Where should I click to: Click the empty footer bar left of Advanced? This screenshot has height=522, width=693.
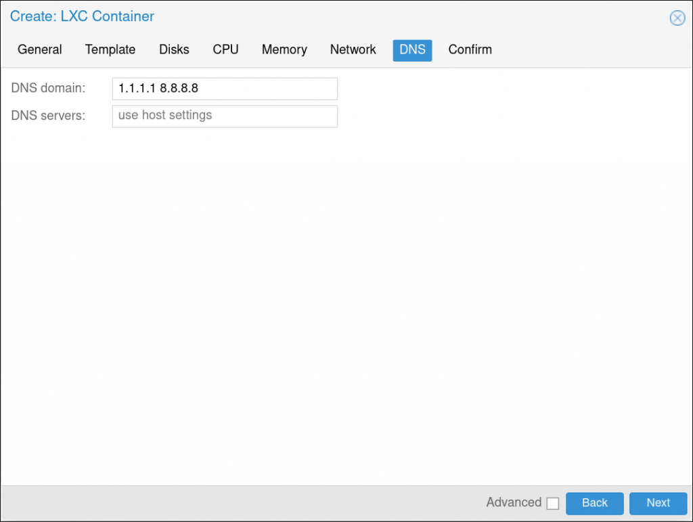(237, 503)
